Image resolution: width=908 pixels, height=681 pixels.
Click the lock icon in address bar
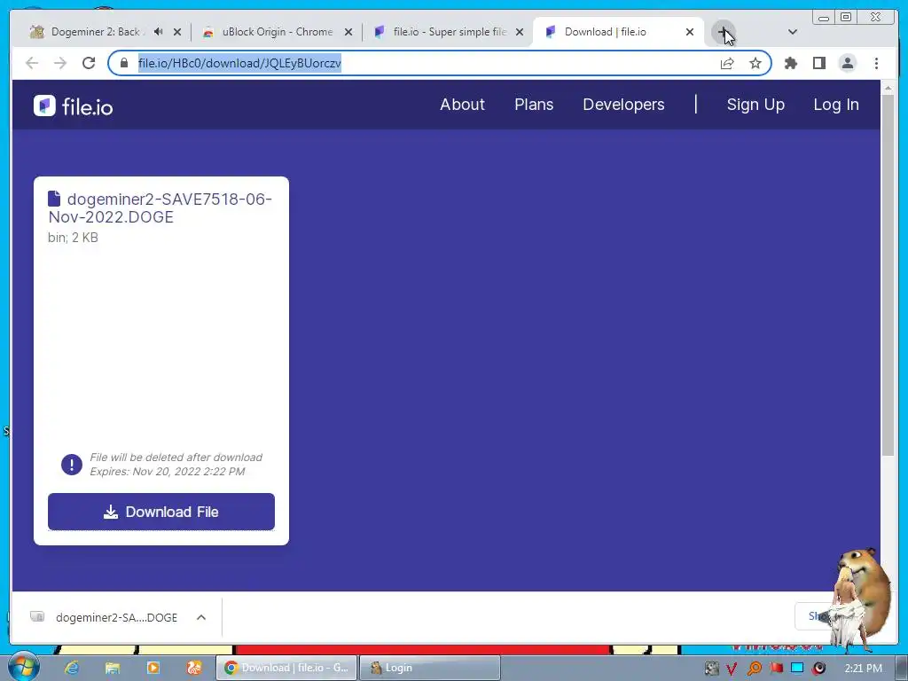124,63
